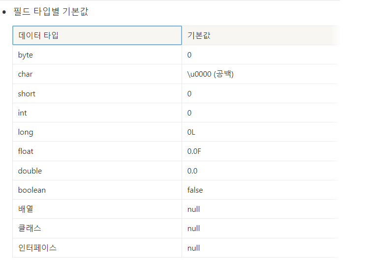Click the boolean cell

[x=97, y=190]
